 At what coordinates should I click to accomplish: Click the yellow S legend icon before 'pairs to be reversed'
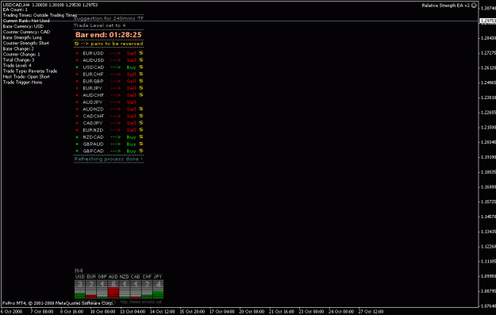[76, 44]
